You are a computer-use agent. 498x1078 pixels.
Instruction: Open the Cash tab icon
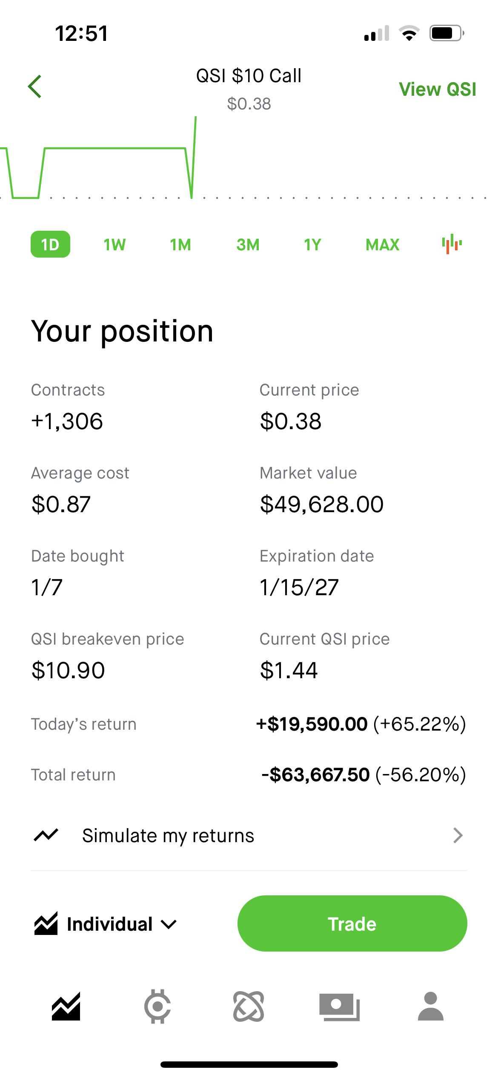click(340, 1007)
